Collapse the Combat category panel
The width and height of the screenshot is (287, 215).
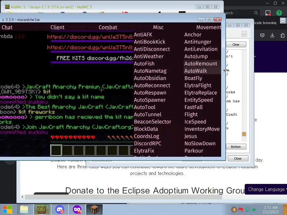click(x=108, y=27)
